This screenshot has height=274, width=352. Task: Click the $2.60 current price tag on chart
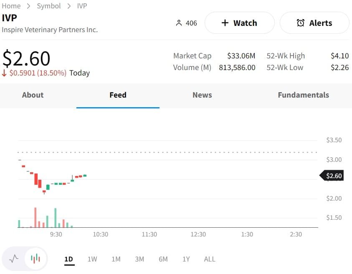click(x=334, y=176)
